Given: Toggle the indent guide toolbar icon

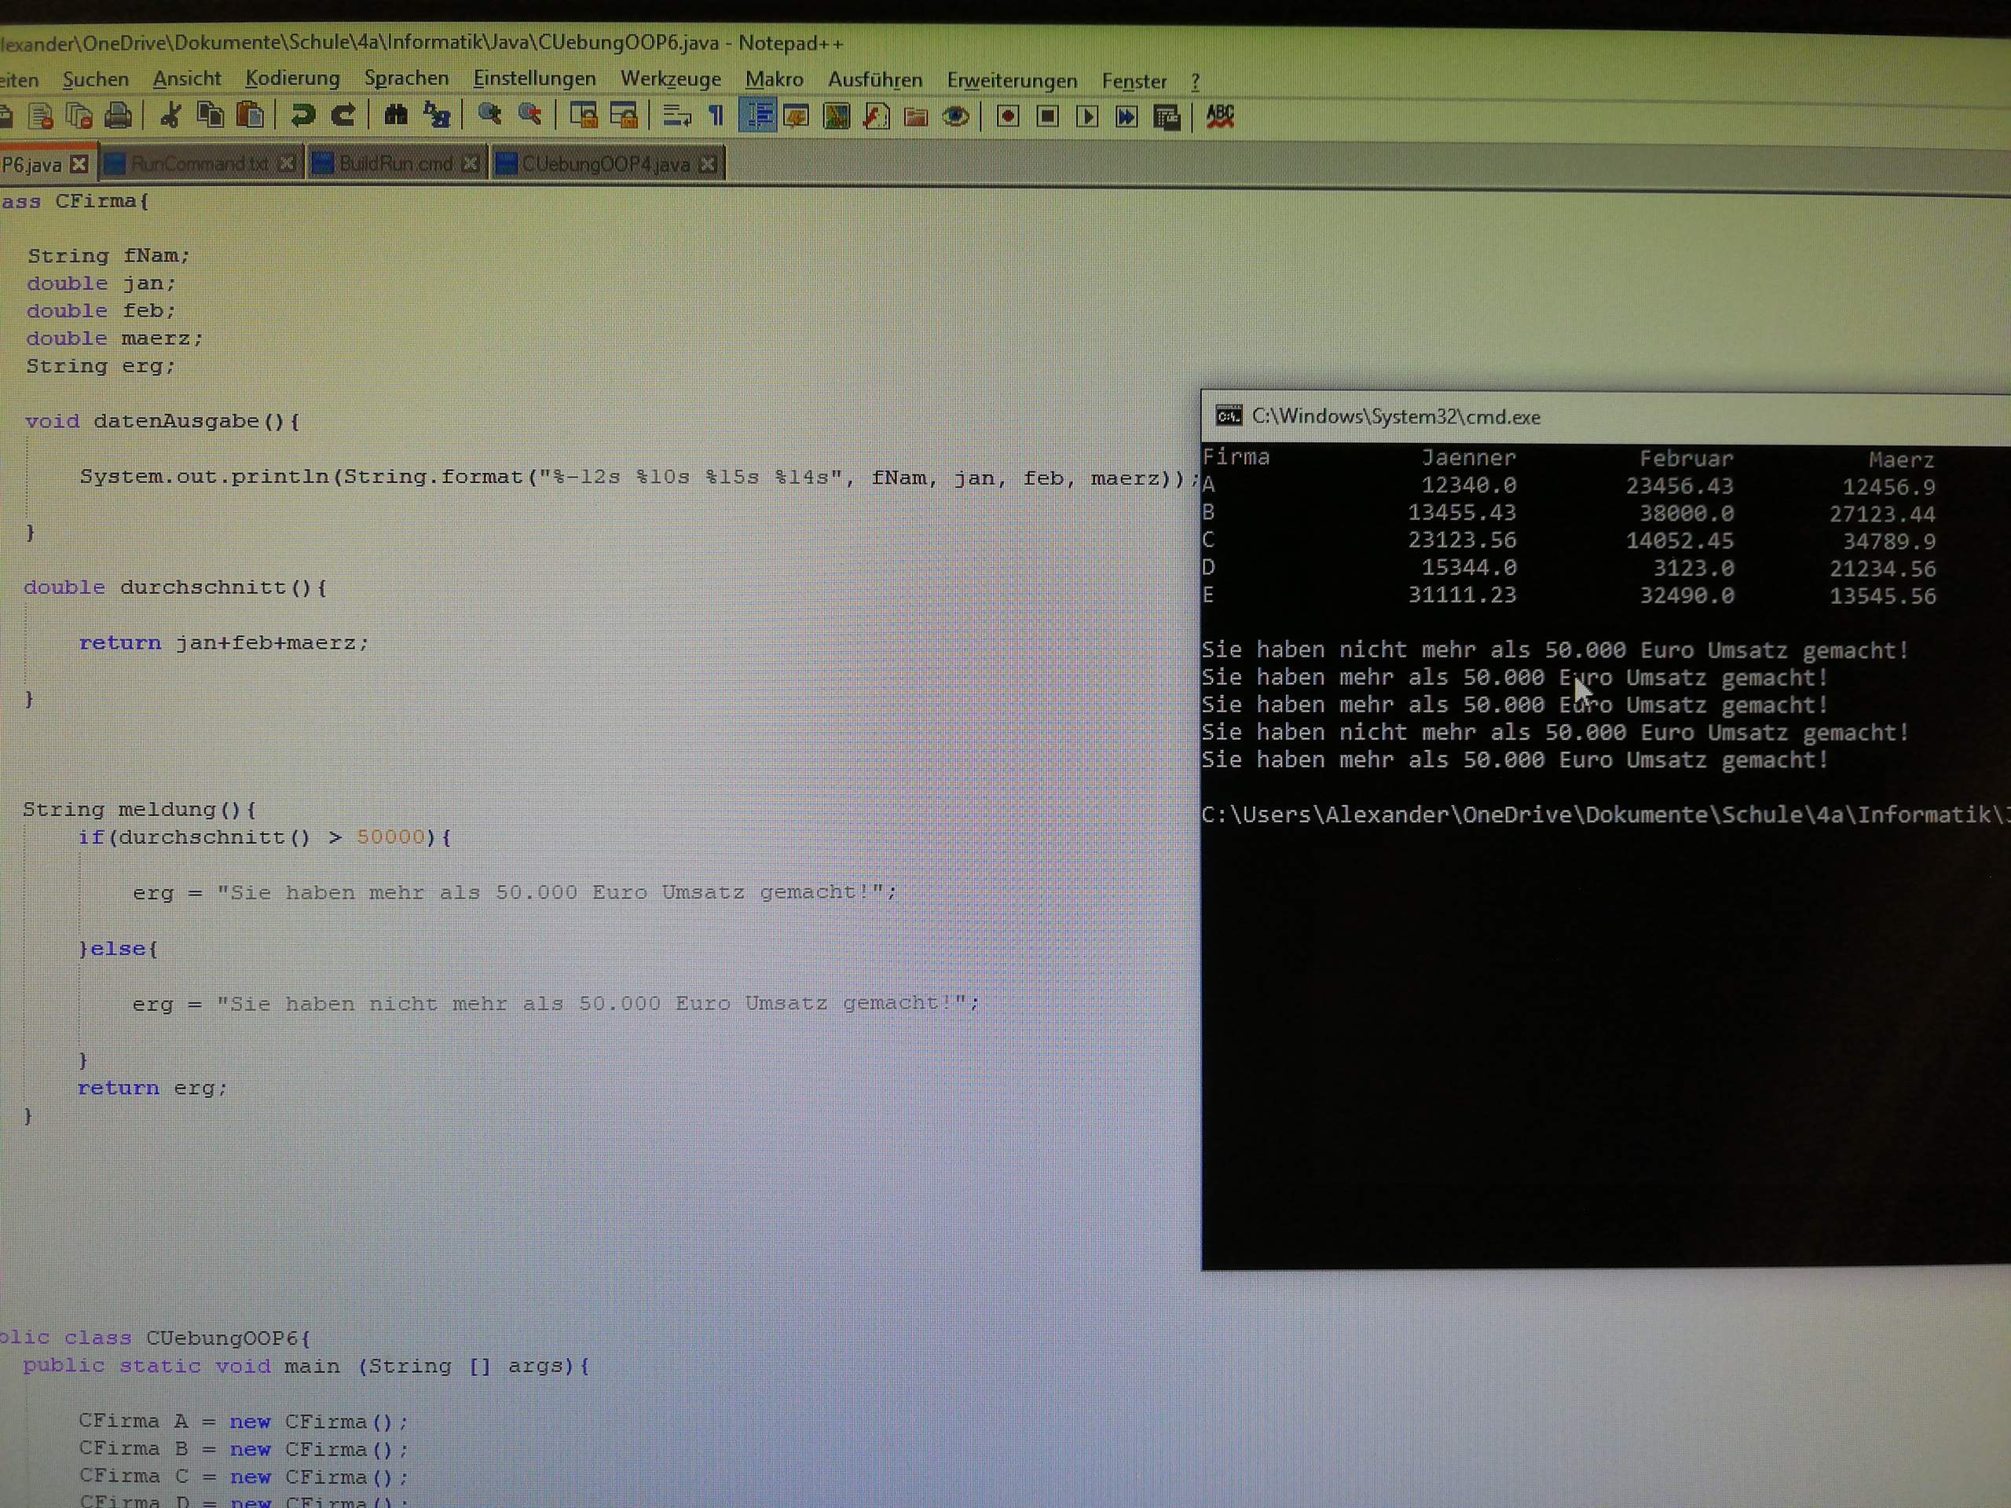Looking at the screenshot, I should [x=757, y=115].
